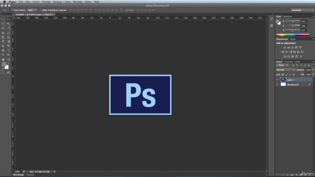The height and width of the screenshot is (177, 315).
Task: Add a Brightness/Contrast adjustment
Action: tap(284, 48)
